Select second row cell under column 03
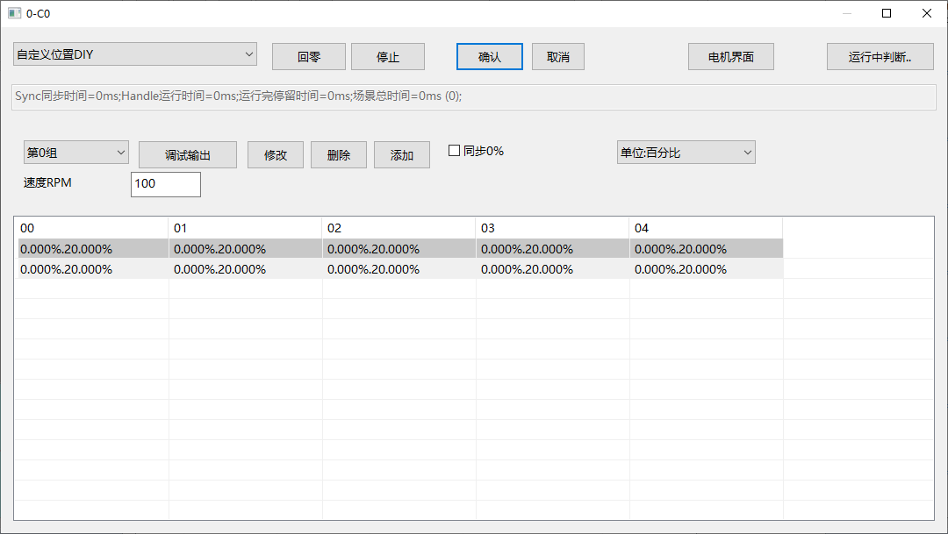948x534 pixels. 553,269
